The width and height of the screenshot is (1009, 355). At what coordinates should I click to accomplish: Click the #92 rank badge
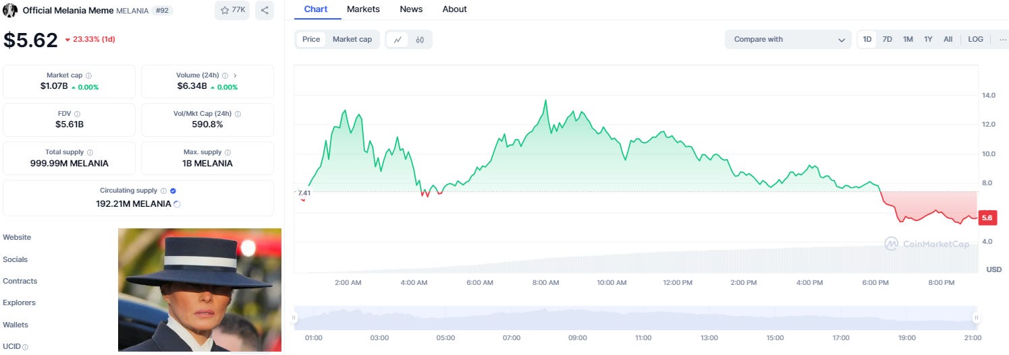pos(162,10)
